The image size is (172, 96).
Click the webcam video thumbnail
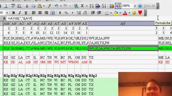tap(145, 84)
